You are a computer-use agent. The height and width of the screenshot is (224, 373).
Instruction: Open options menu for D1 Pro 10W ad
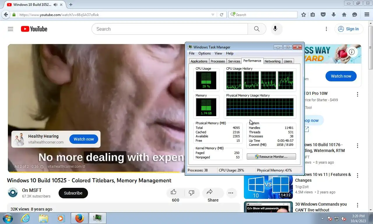coord(358,94)
